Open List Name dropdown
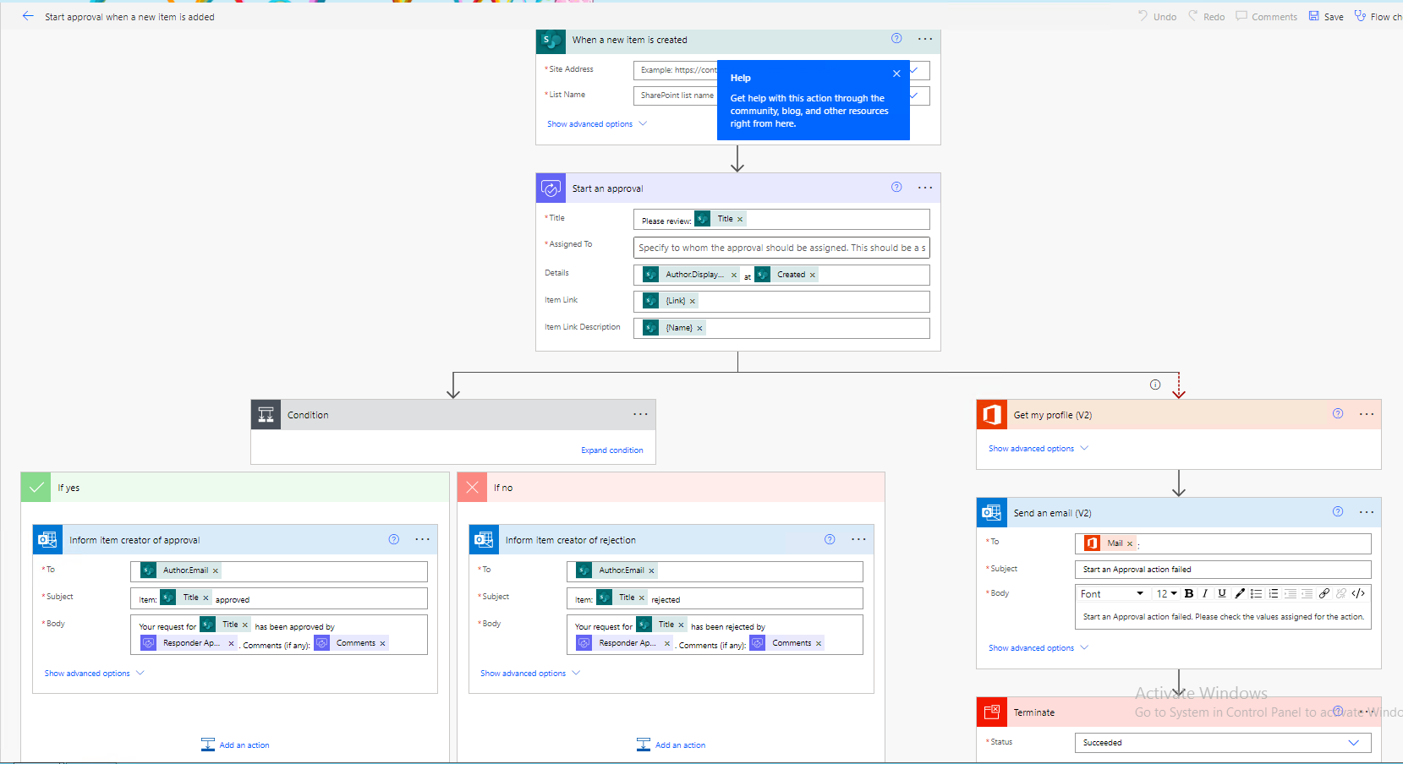The image size is (1403, 764). (914, 95)
